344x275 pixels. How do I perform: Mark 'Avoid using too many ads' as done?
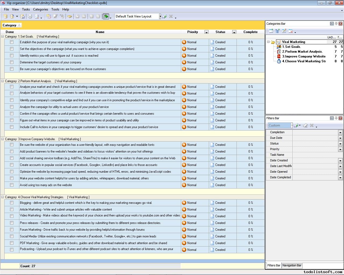pyautogui.click(x=12, y=185)
